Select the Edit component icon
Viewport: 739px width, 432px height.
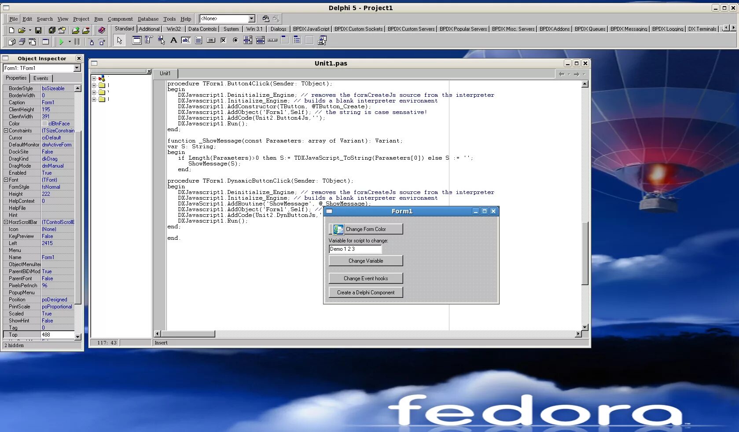(186, 40)
